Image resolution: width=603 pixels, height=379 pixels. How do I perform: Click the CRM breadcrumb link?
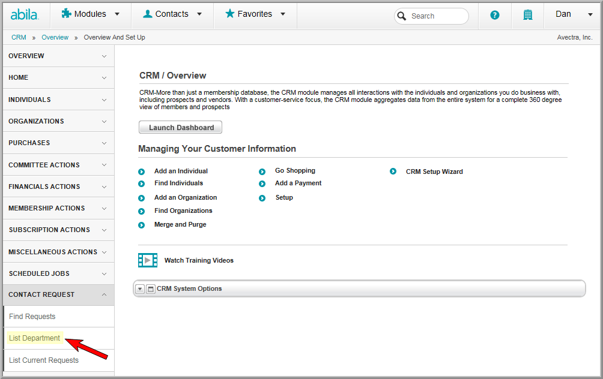19,37
